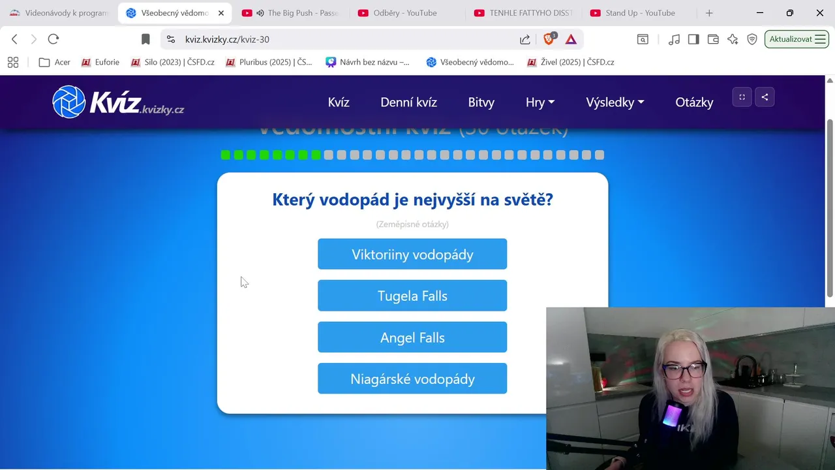The image size is (835, 470).
Task: Open the Acer bookmark folder
Action: 55,62
